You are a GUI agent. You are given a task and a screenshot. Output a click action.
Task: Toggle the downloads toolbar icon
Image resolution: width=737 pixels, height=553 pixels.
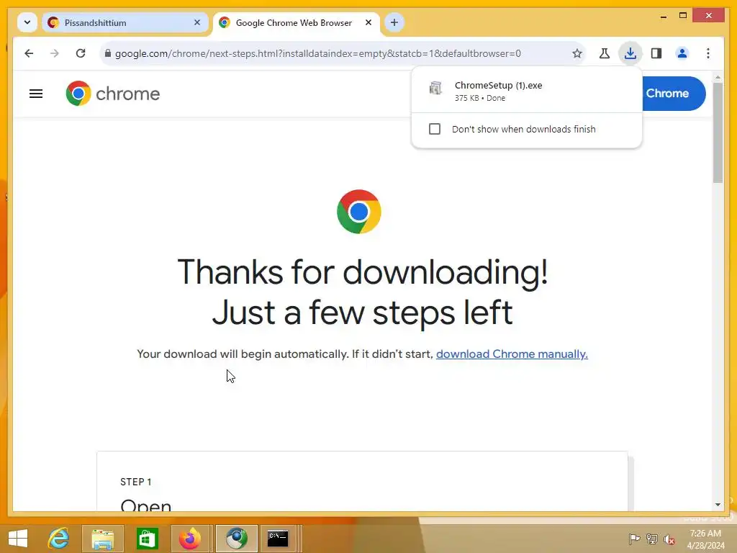point(630,53)
